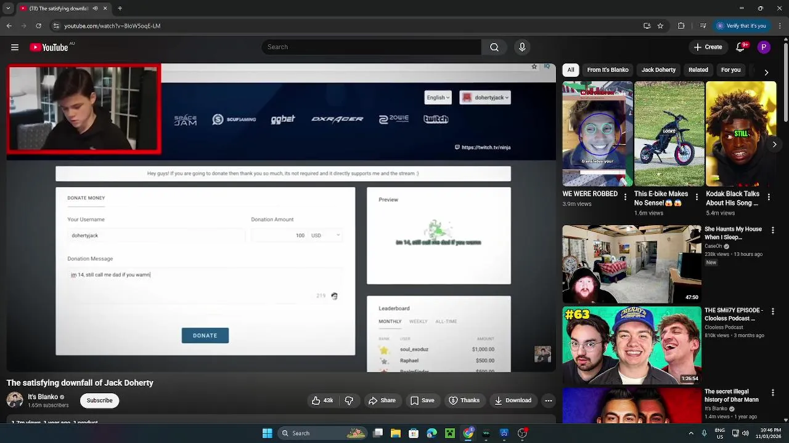Select the Jack Doherty chip
Image resolution: width=789 pixels, height=443 pixels.
click(658, 70)
